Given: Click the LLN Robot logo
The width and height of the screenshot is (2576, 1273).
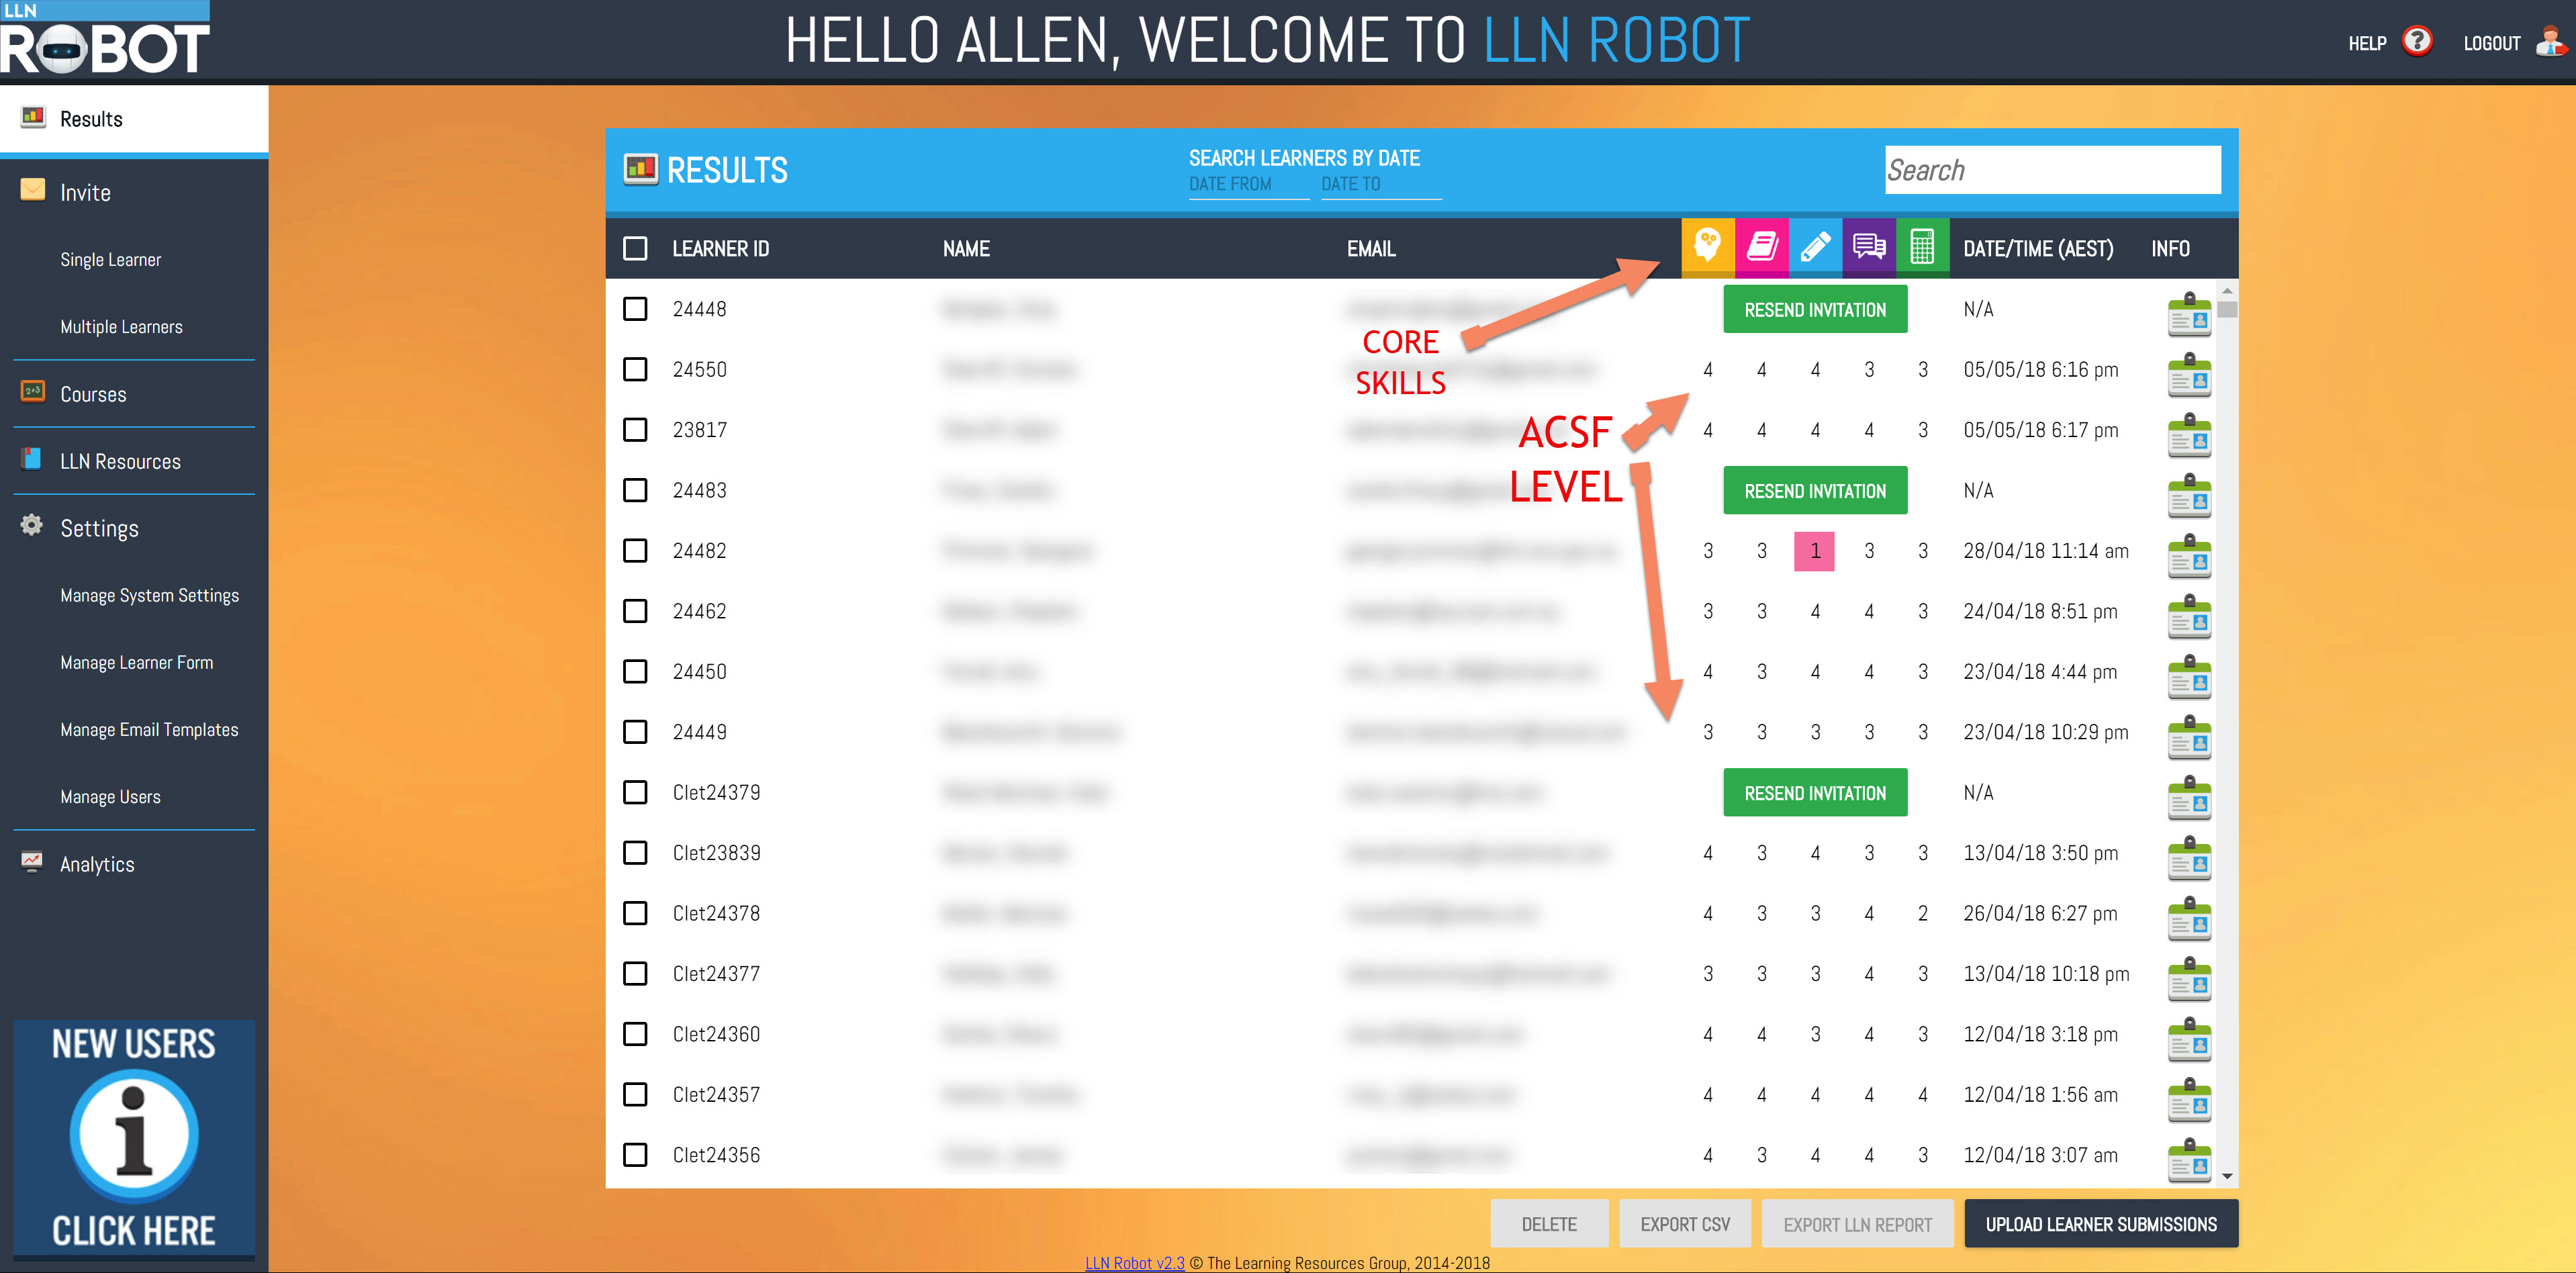Looking at the screenshot, I should [105, 38].
